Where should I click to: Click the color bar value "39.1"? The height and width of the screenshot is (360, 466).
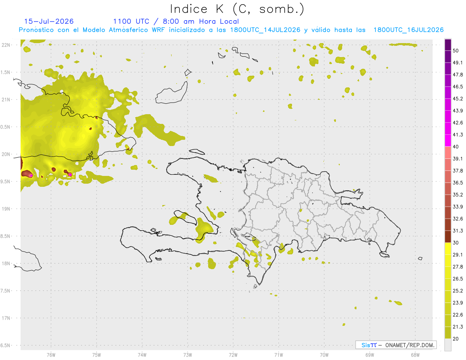[458, 158]
